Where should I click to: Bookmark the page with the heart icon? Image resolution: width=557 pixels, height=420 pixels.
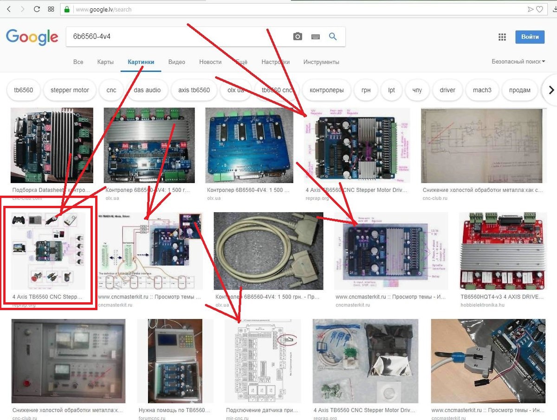[539, 9]
